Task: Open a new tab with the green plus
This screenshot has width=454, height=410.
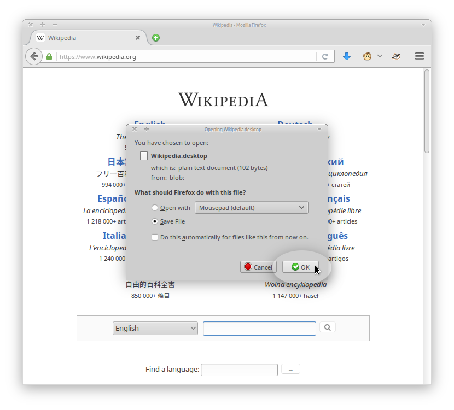Action: click(156, 38)
